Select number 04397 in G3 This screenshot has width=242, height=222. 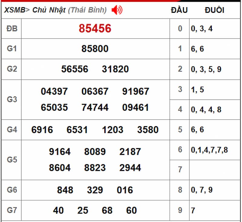[54, 91]
